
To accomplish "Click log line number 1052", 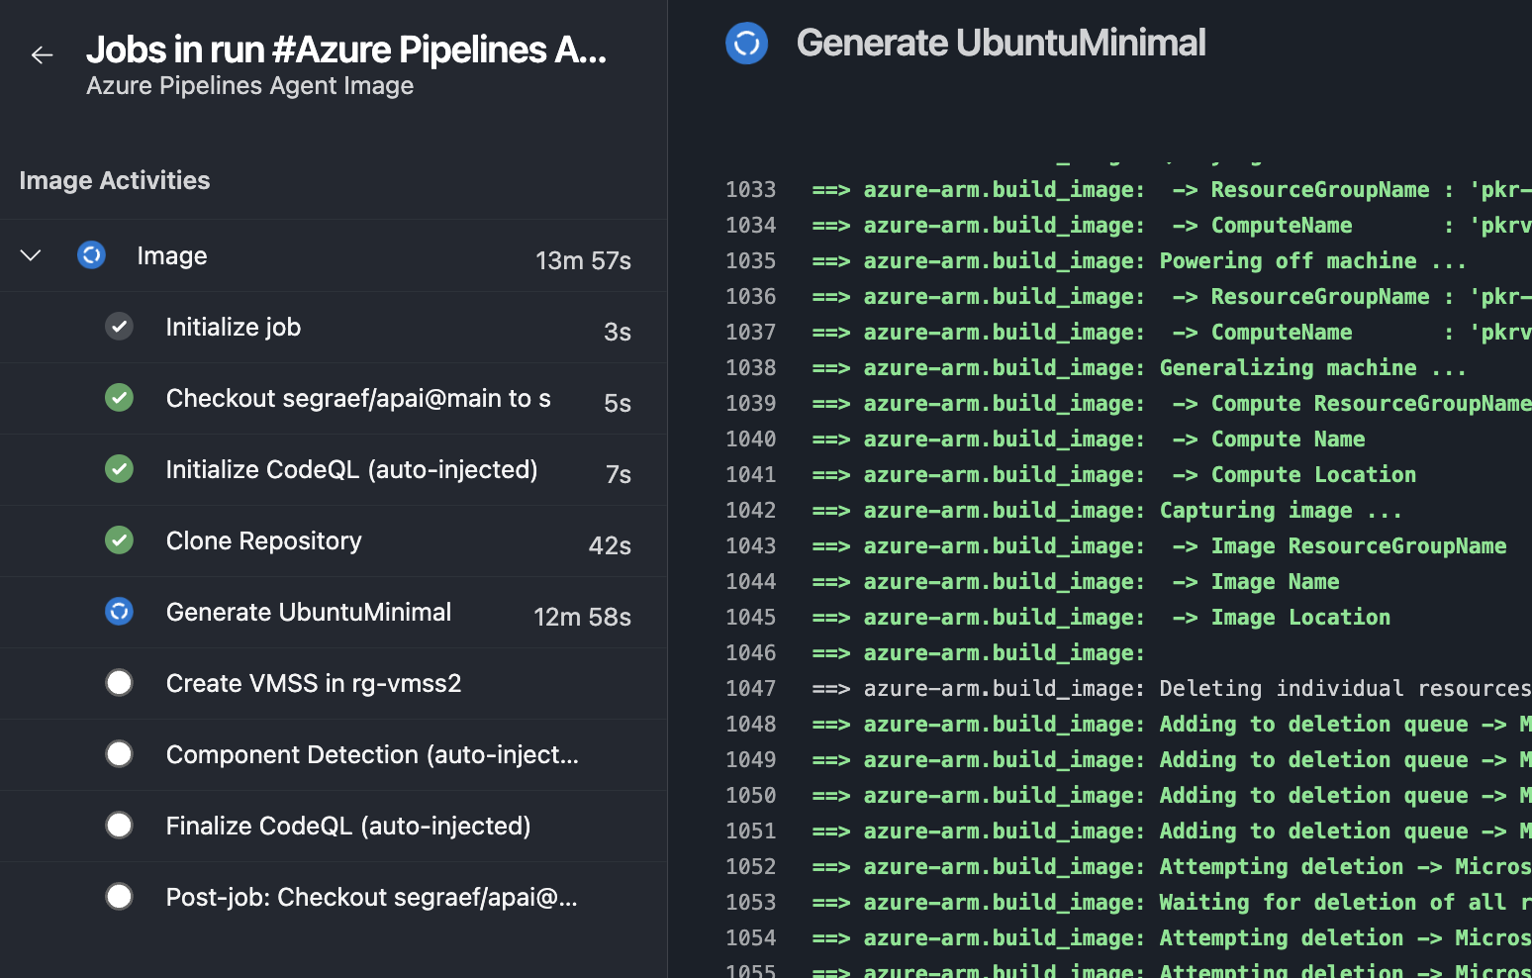I will (x=750, y=867).
